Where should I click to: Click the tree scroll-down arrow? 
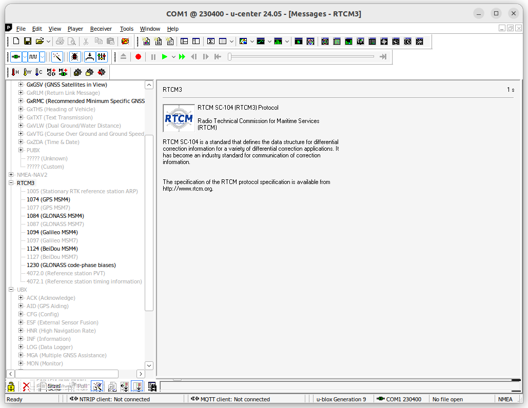[x=149, y=365]
